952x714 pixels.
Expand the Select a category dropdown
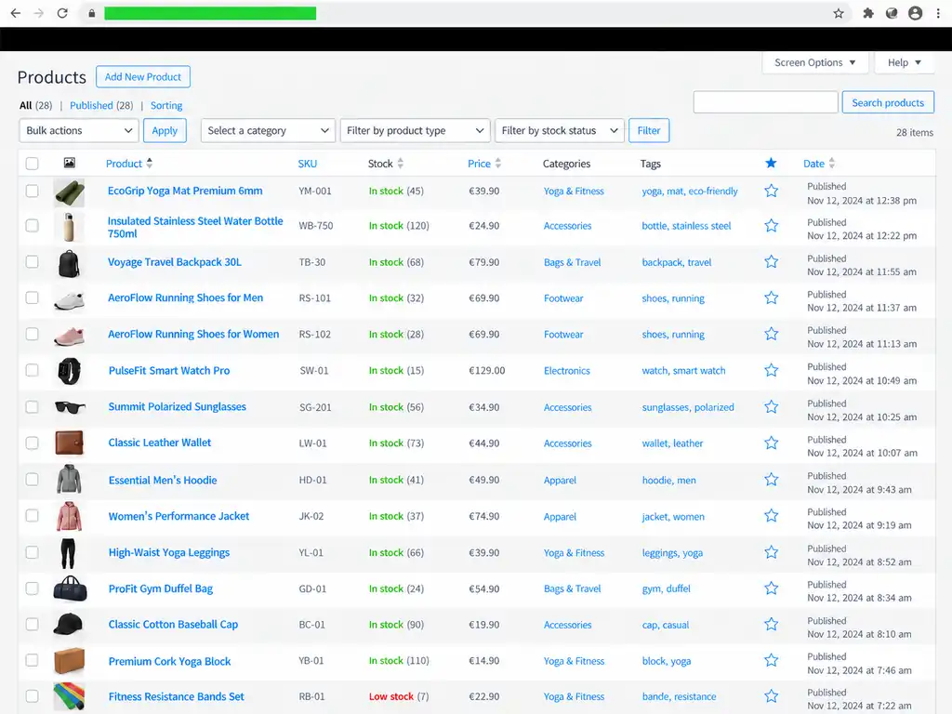click(268, 130)
